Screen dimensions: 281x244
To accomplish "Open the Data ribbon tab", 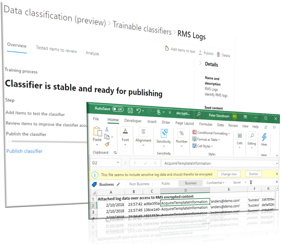I will pyautogui.click(x=220, y=125).
